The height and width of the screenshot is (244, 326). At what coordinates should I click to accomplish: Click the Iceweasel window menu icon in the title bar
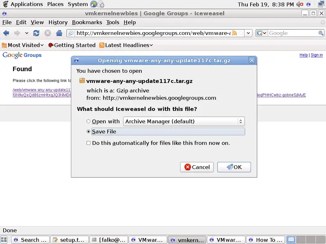pyautogui.click(x=4, y=13)
